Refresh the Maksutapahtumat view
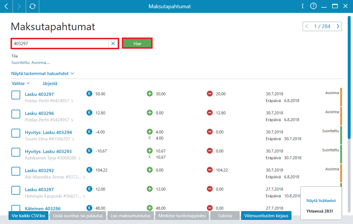The width and height of the screenshot is (353, 224). click(33, 6)
